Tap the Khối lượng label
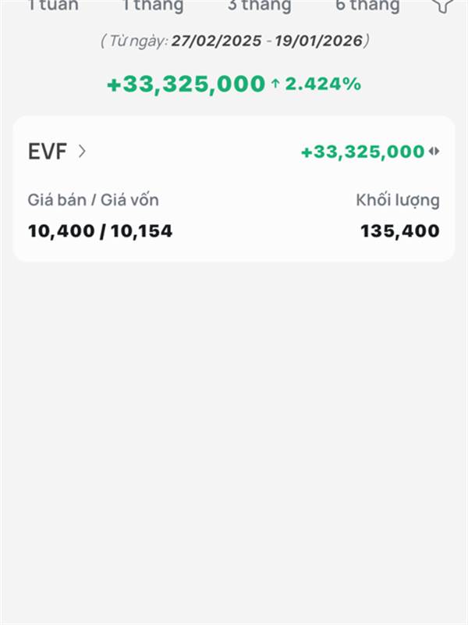The height and width of the screenshot is (625, 468). coord(398,201)
